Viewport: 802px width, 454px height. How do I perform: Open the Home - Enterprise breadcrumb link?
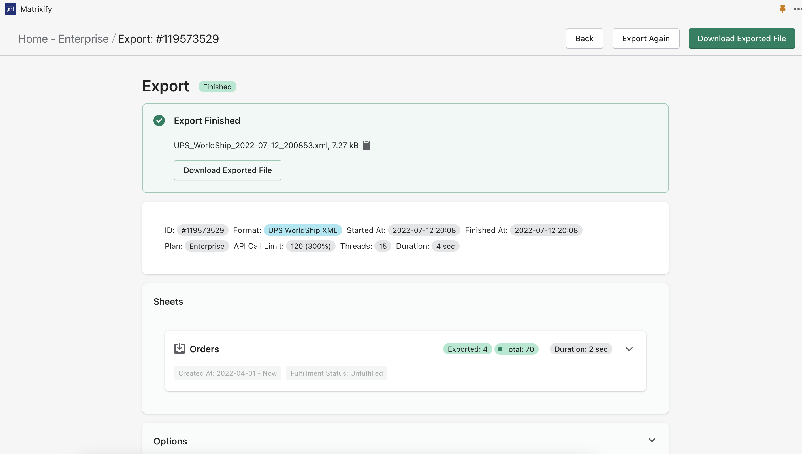point(63,39)
